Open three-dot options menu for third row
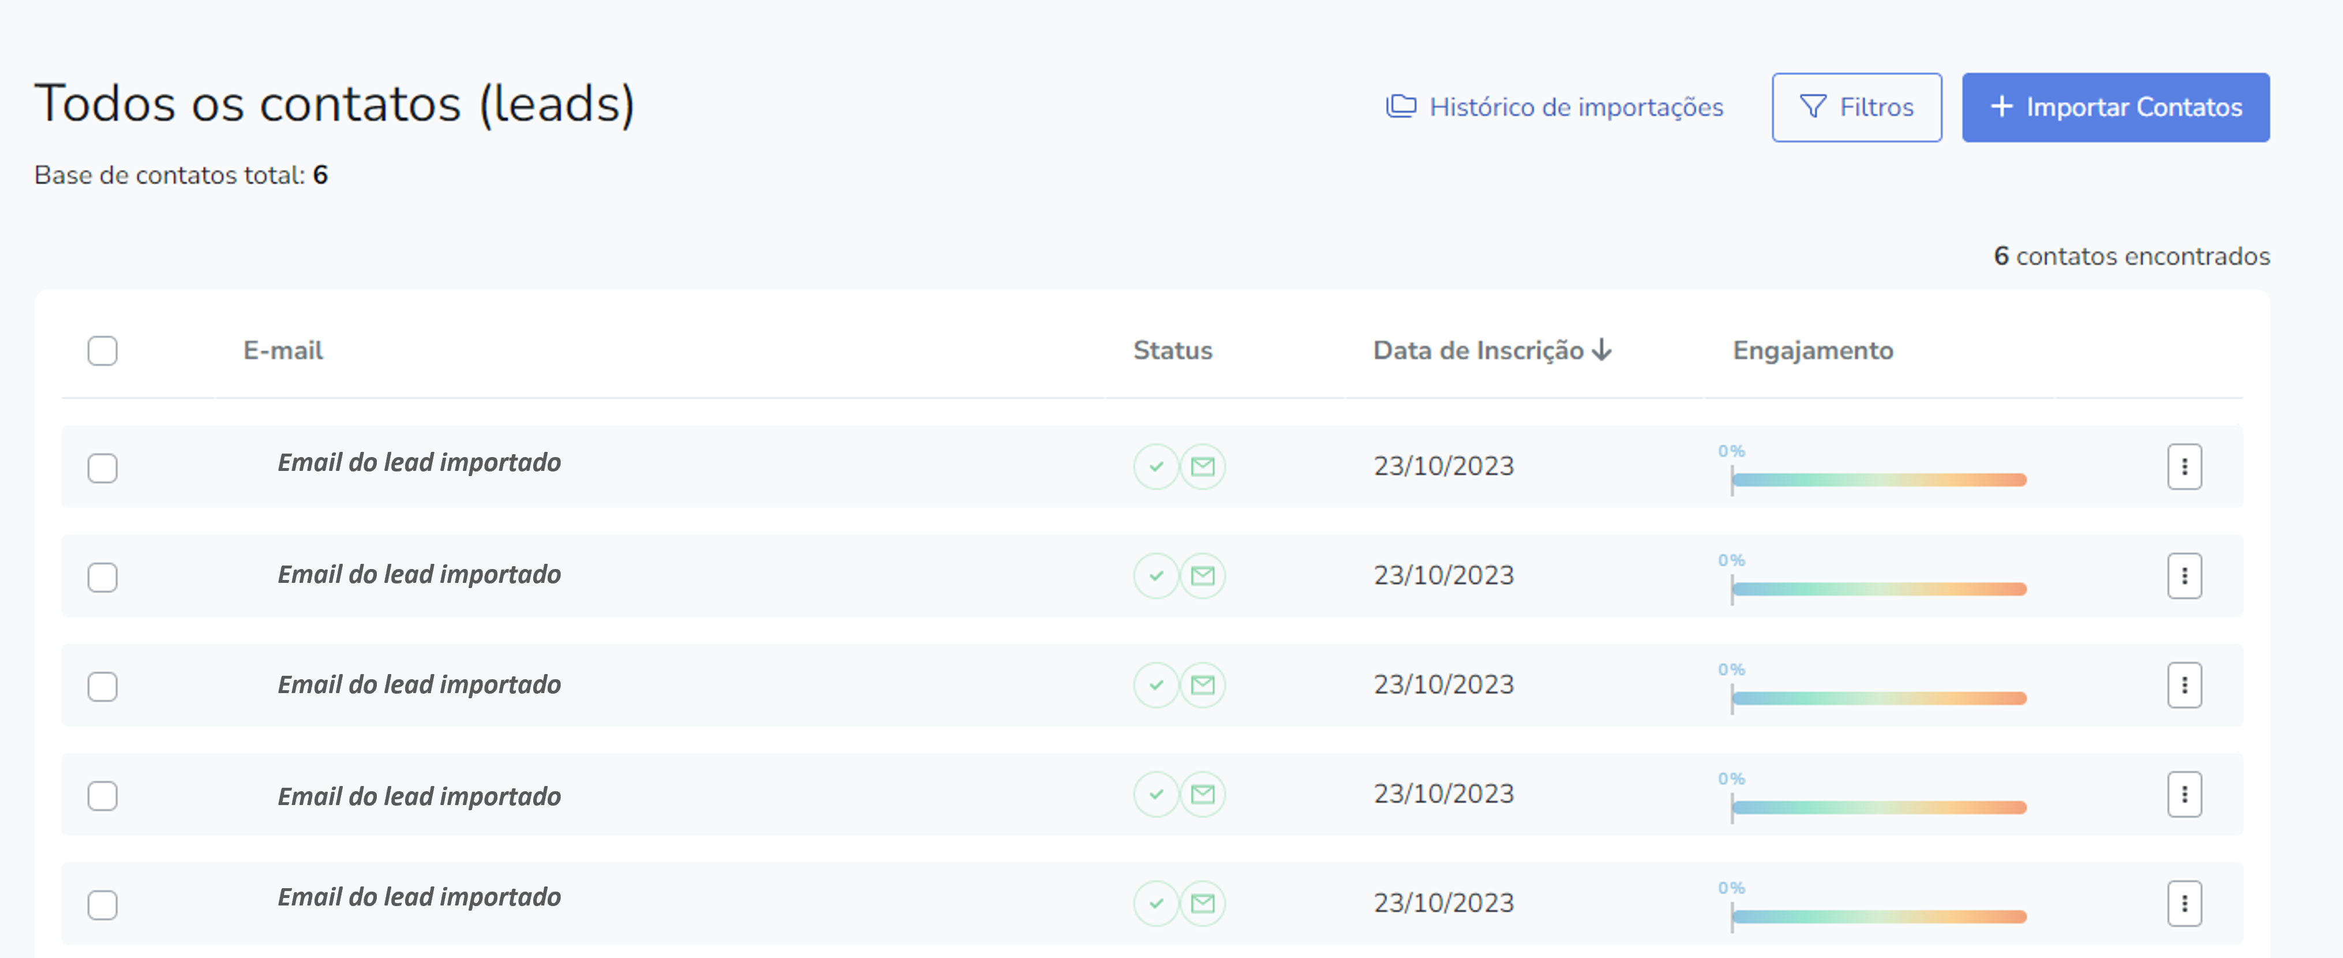 tap(2184, 685)
